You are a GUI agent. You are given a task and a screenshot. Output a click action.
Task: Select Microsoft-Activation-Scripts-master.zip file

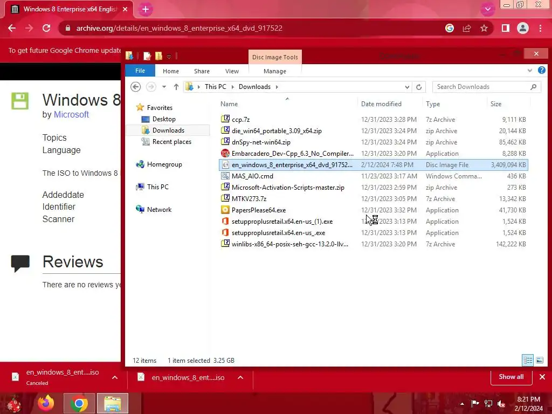point(374,187)
